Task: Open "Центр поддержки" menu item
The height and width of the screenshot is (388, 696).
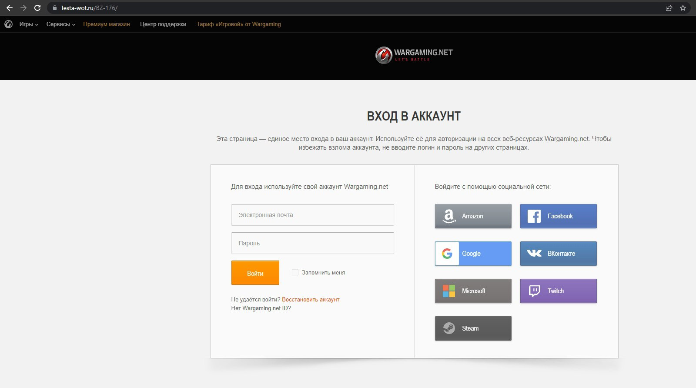Action: click(x=163, y=24)
